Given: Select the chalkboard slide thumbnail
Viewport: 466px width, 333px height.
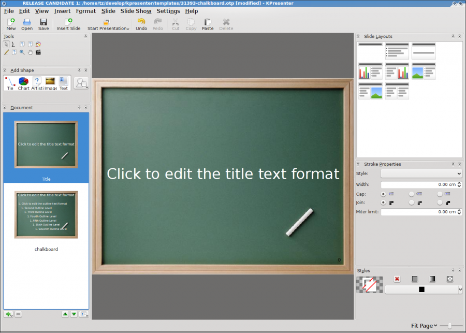Looking at the screenshot, I should click(46, 214).
